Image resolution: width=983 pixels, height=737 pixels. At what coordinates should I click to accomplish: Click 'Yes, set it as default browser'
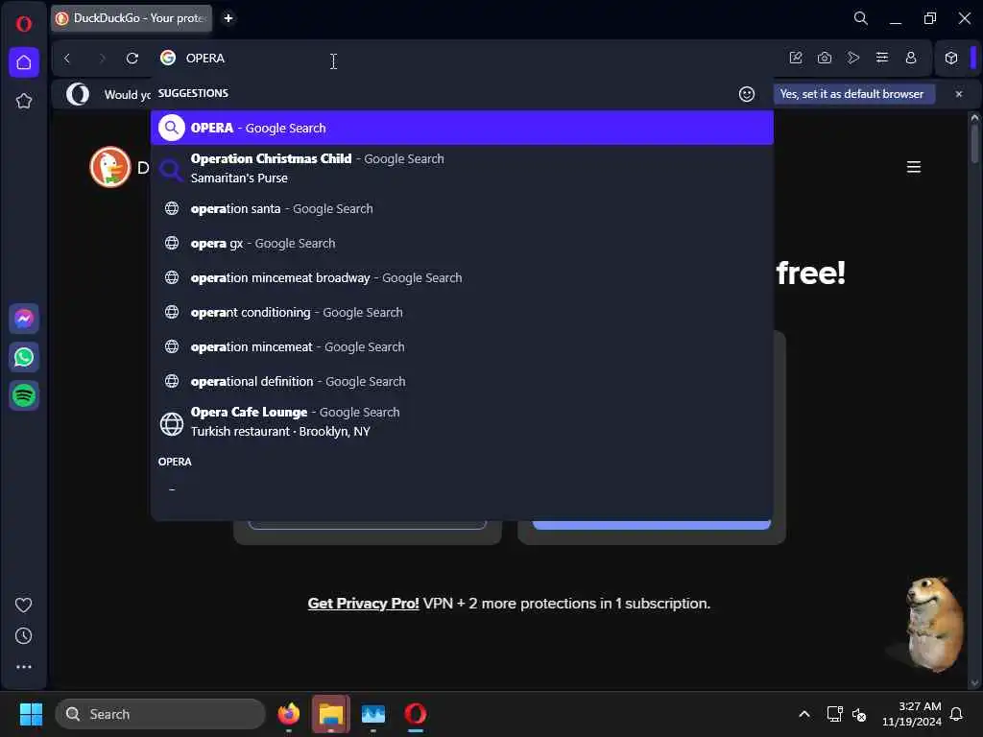[x=853, y=94]
